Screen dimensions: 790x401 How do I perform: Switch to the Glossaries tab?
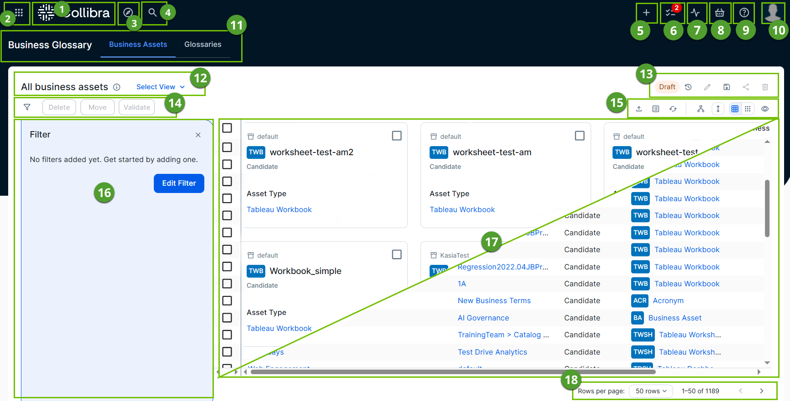203,45
